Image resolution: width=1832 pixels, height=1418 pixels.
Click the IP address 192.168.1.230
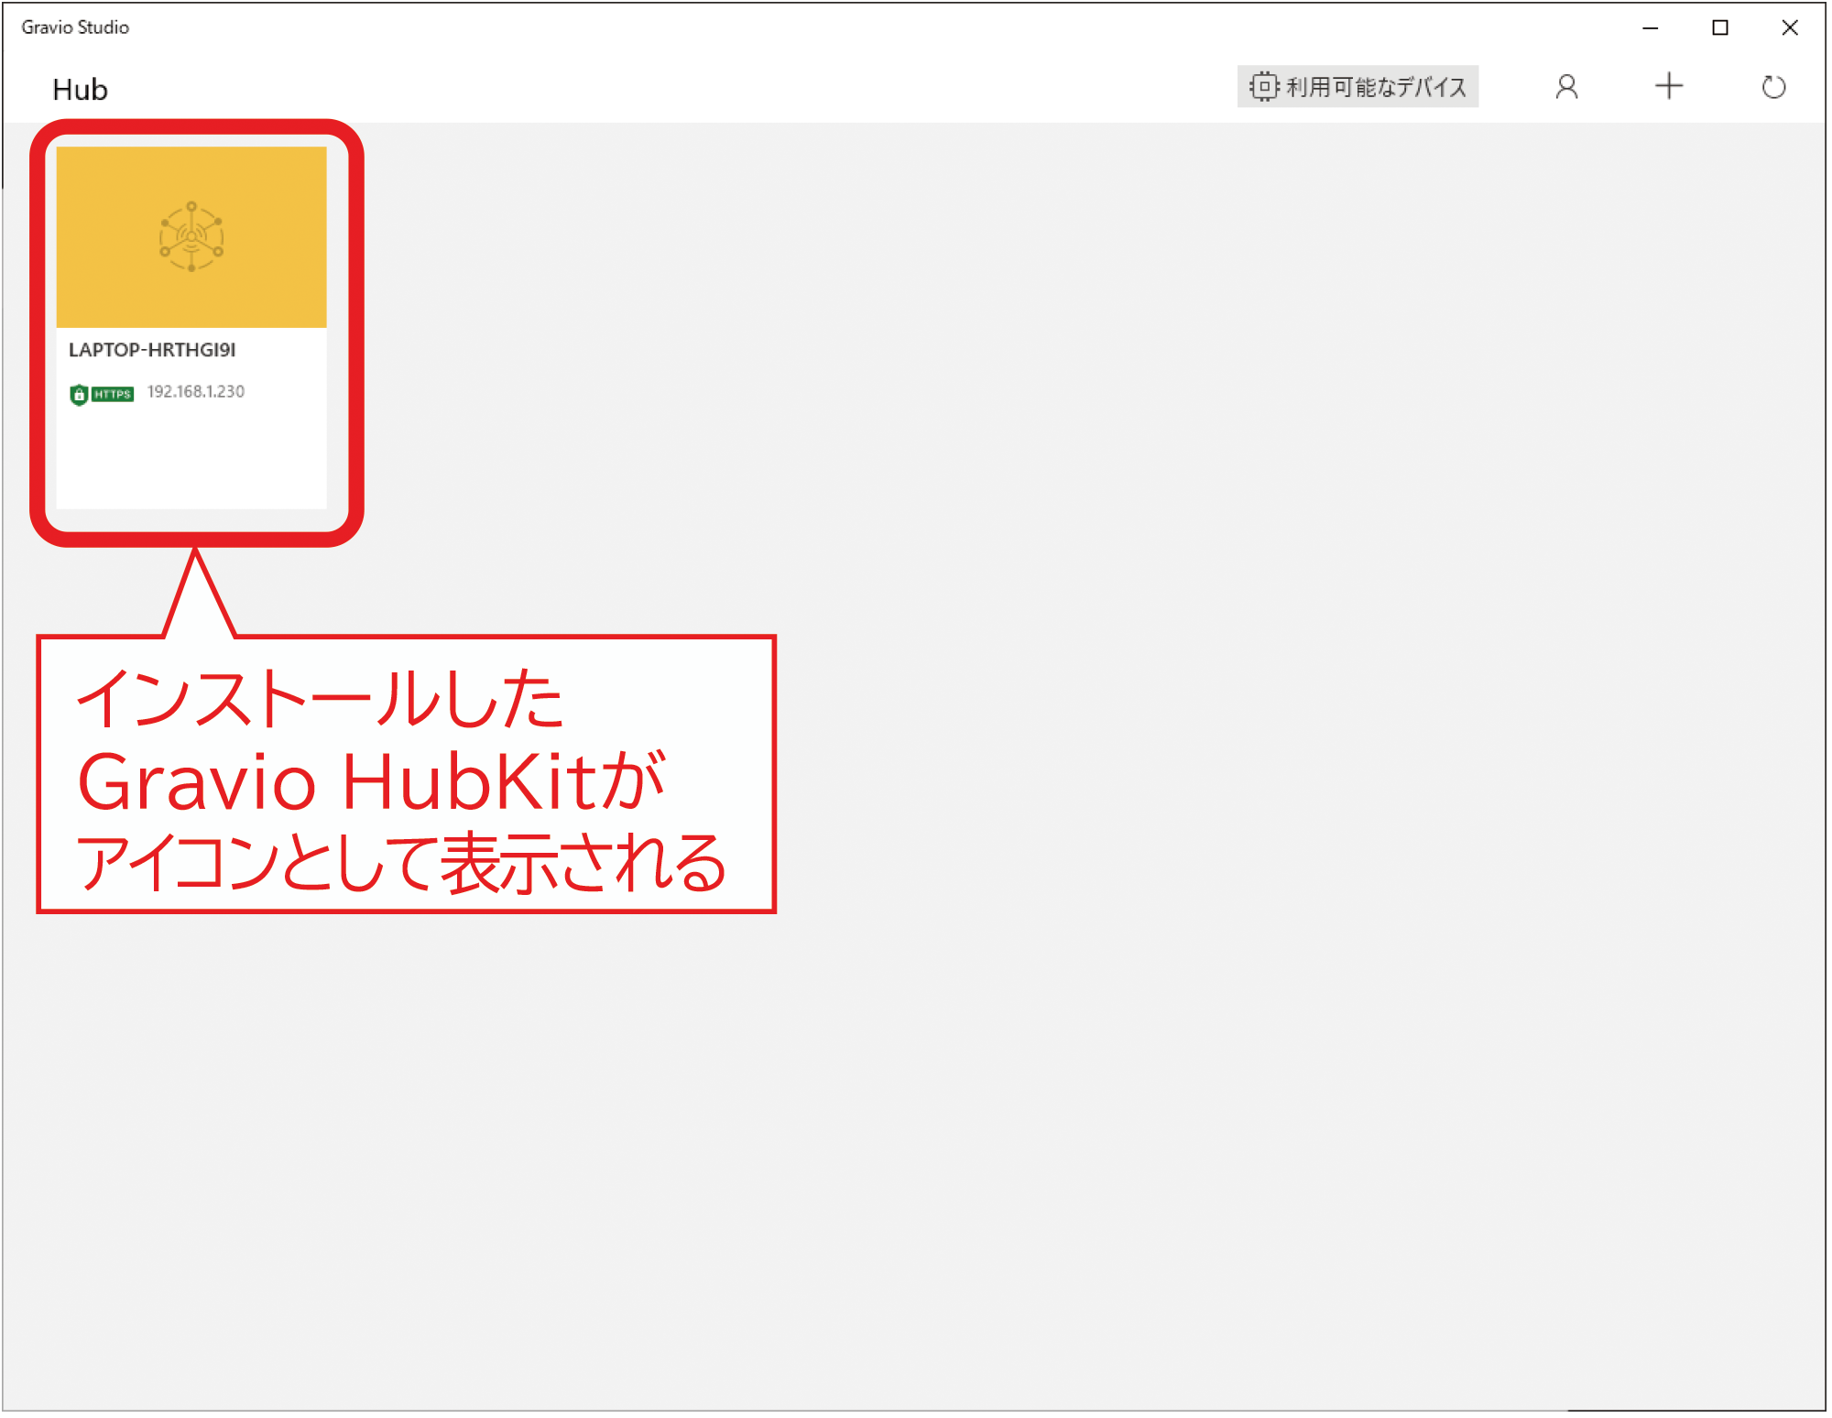tap(196, 392)
